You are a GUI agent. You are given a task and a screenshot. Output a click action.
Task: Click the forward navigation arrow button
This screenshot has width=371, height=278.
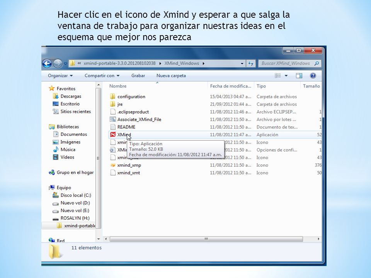coord(58,63)
